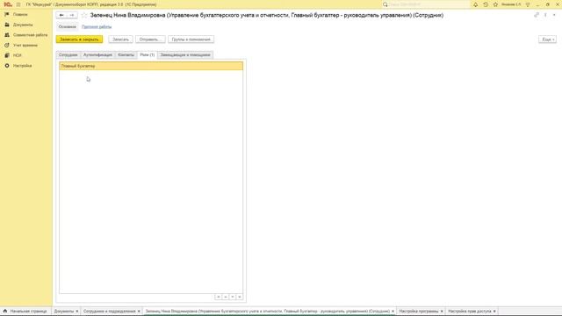
Task: Open the Главное section
Action: 20,14
